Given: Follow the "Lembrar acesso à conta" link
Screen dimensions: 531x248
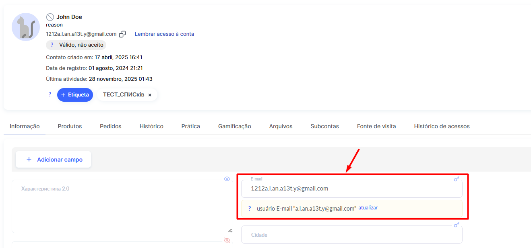Looking at the screenshot, I should [164, 34].
